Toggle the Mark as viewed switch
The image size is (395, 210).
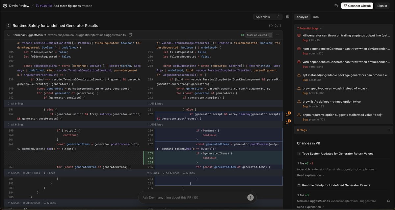click(x=269, y=34)
